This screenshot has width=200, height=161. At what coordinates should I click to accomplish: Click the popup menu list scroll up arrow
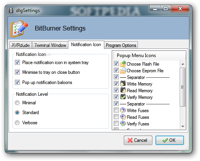(183, 64)
